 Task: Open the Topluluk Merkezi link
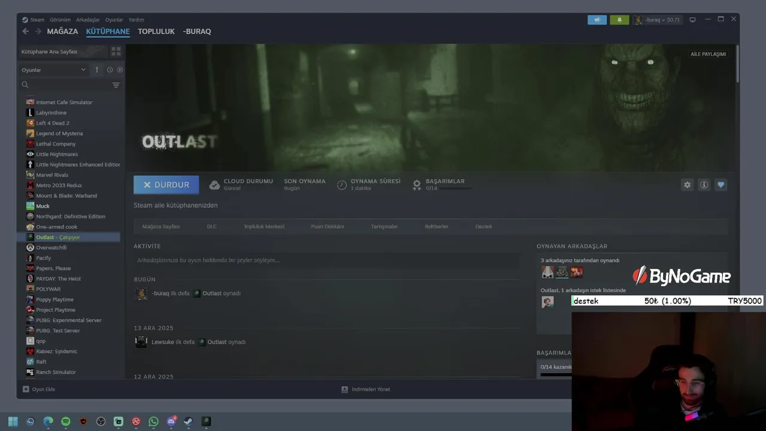point(264,227)
